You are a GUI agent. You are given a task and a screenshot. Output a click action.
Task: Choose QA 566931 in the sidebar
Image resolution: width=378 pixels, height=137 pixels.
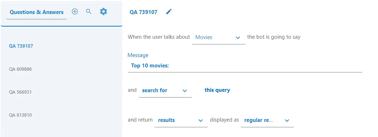[x=20, y=92]
